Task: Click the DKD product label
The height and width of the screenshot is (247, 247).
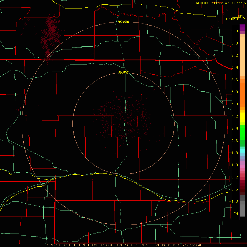Action: (241, 16)
